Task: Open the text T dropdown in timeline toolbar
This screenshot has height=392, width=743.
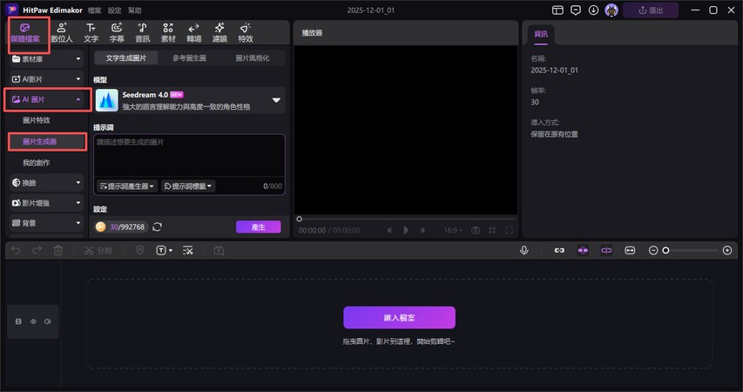Action: pos(164,250)
